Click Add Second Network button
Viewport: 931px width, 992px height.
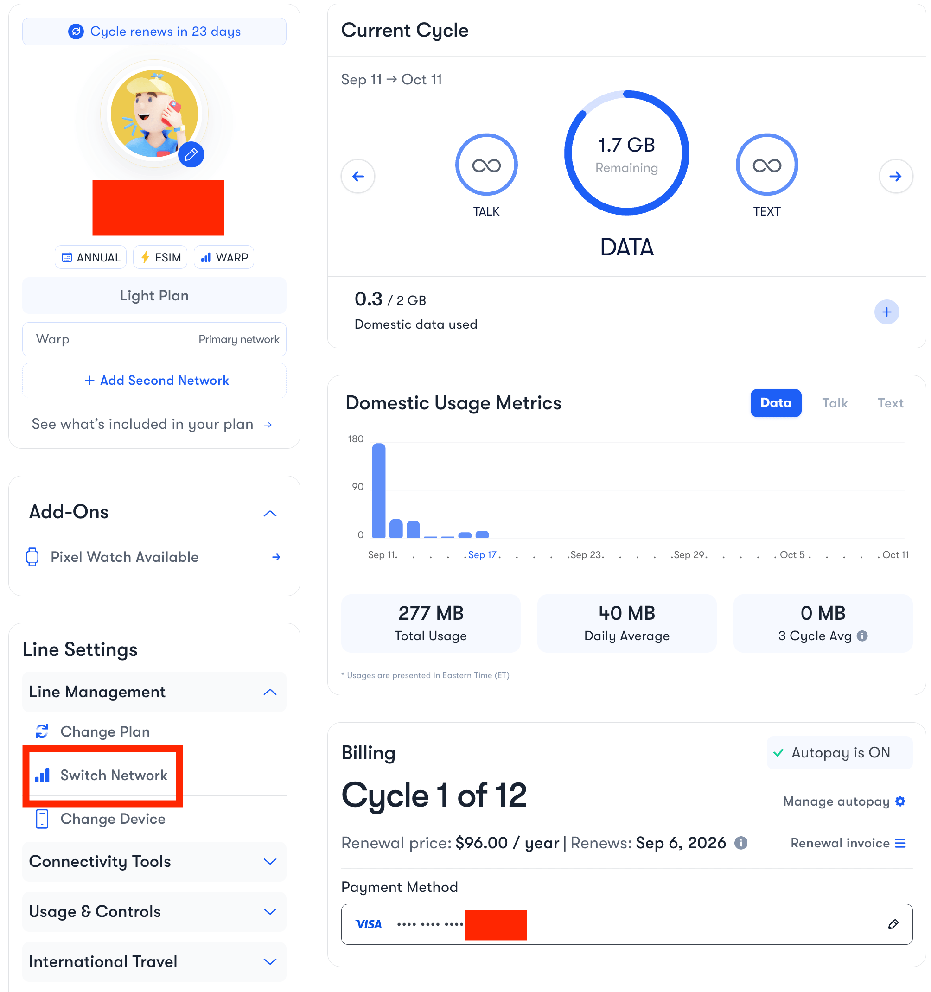coord(154,380)
